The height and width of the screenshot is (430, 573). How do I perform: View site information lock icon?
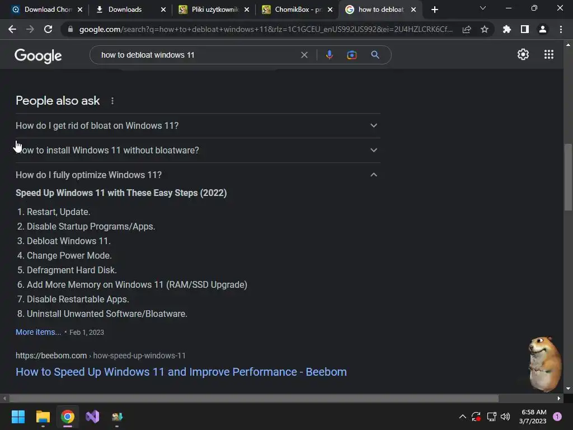(x=71, y=29)
